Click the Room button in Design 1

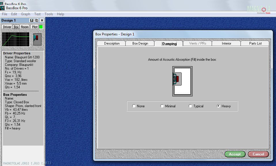pos(25,27)
